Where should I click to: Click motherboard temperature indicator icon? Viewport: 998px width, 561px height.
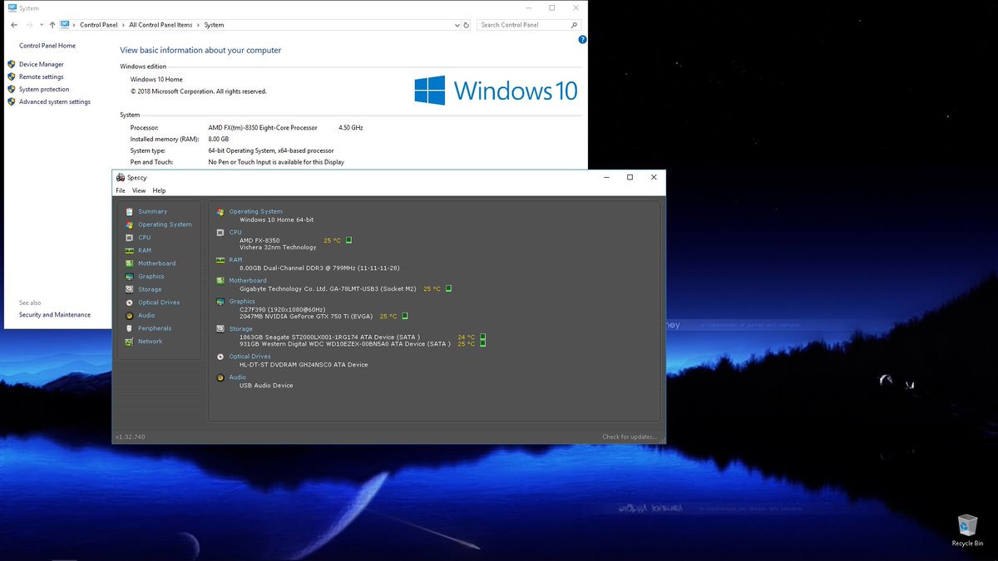pos(448,288)
